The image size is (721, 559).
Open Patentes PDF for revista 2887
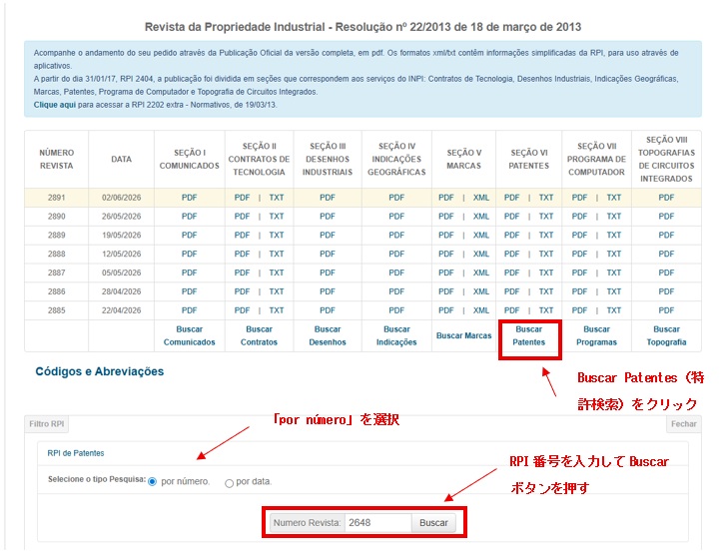pos(511,274)
